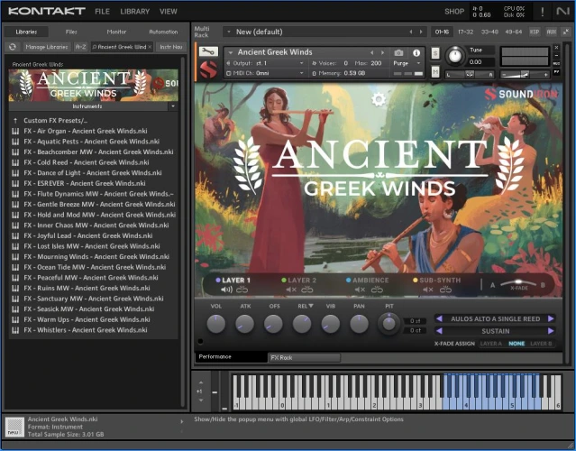Screen dimensions: 576x451
Task: Open the SHOP link
Action: point(454,12)
